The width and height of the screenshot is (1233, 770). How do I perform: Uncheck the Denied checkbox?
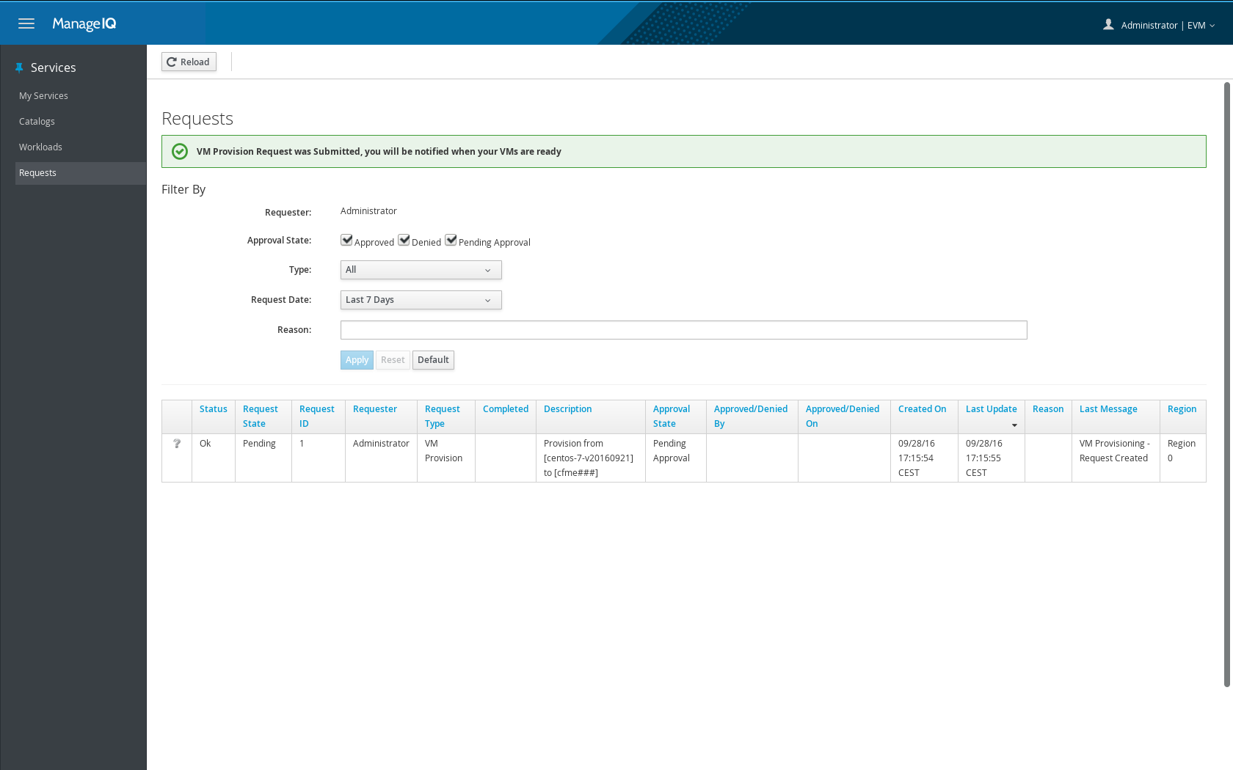coord(404,240)
